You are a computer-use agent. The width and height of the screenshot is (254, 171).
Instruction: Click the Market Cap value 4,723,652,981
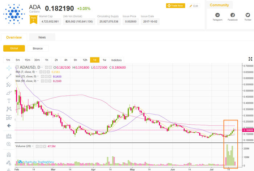pos(50,22)
